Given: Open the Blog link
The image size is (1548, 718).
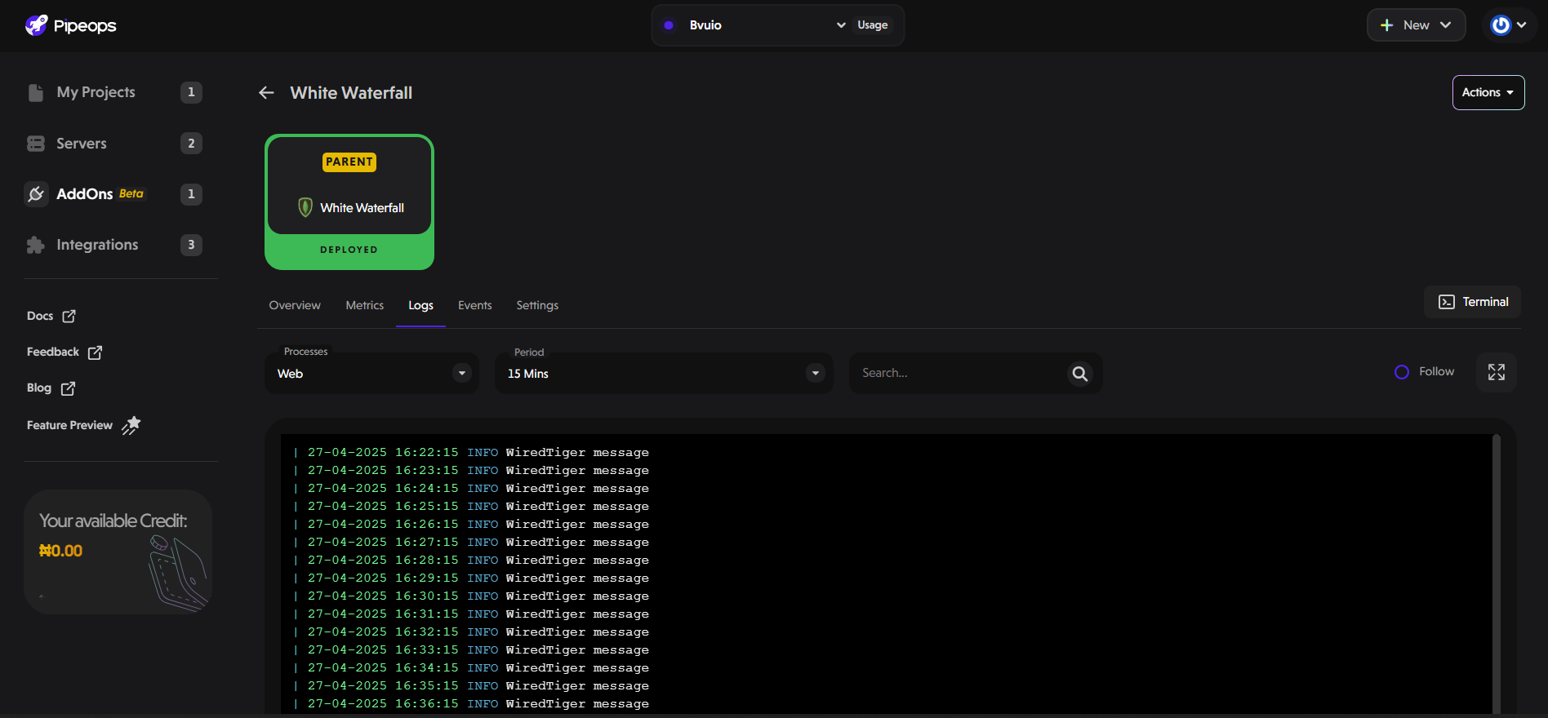Looking at the screenshot, I should click(39, 388).
